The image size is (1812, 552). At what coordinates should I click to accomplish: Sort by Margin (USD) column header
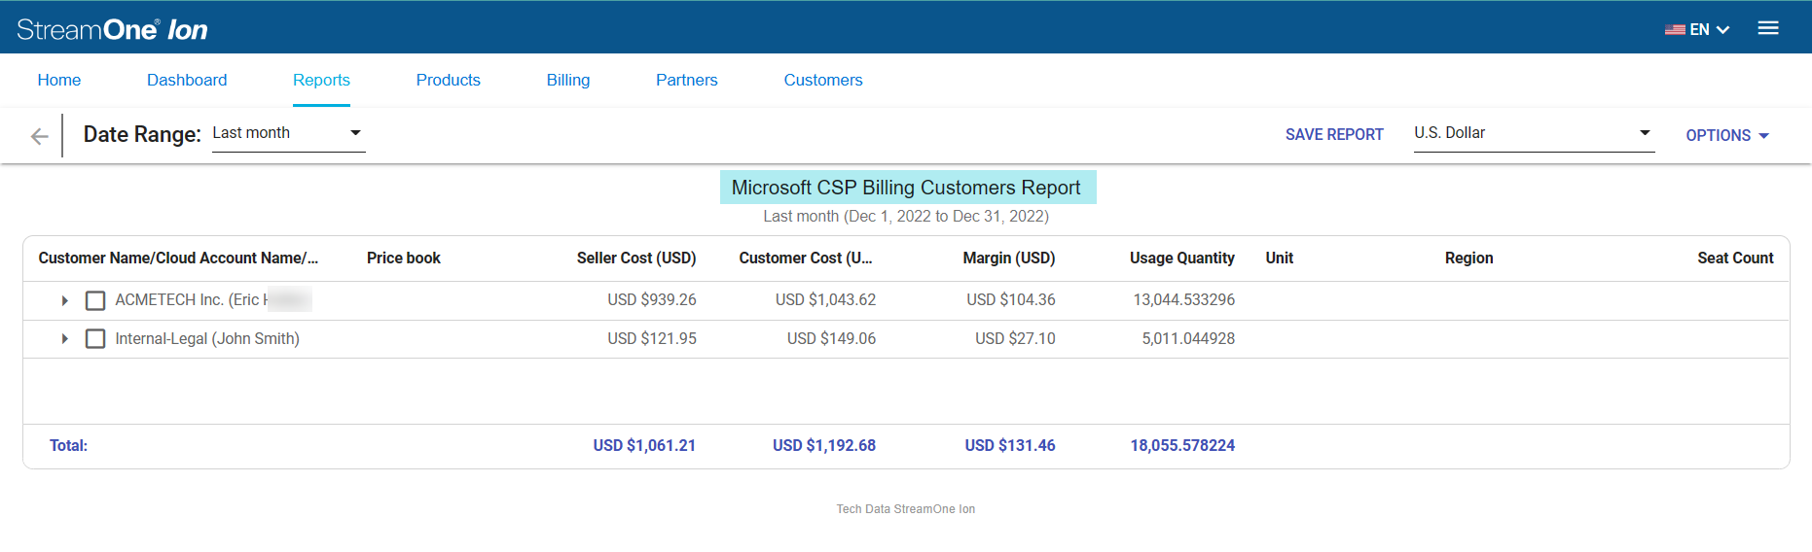point(1009,259)
